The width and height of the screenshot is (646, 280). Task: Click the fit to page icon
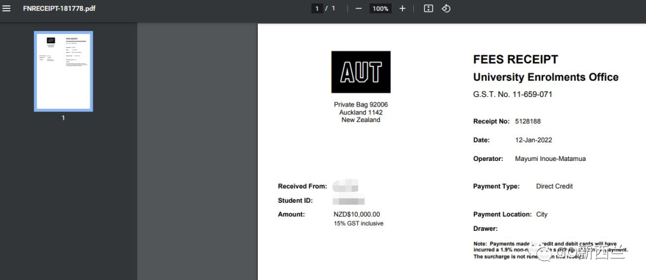click(428, 8)
